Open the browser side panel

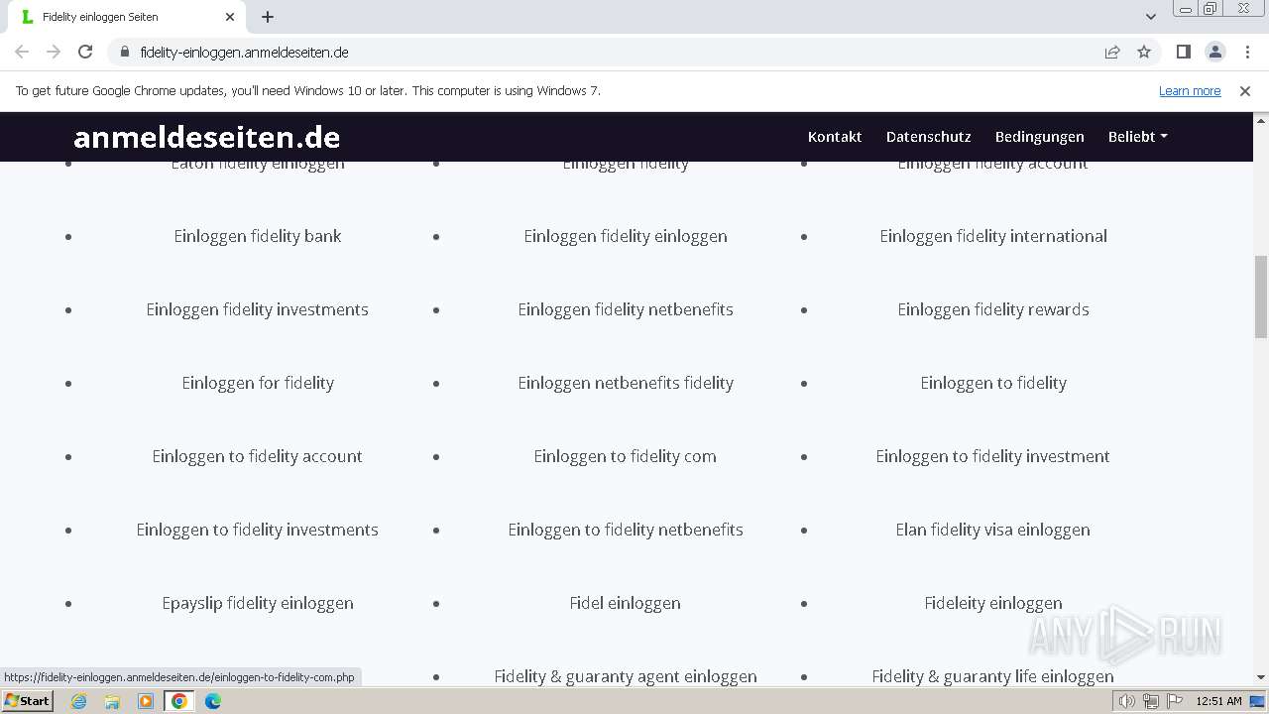[x=1183, y=52]
